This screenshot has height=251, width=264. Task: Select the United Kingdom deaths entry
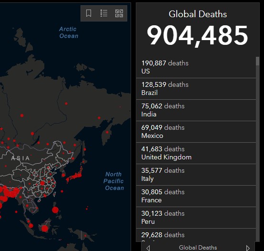tap(196, 153)
